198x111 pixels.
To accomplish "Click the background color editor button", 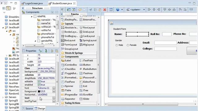I will pos(54,72).
